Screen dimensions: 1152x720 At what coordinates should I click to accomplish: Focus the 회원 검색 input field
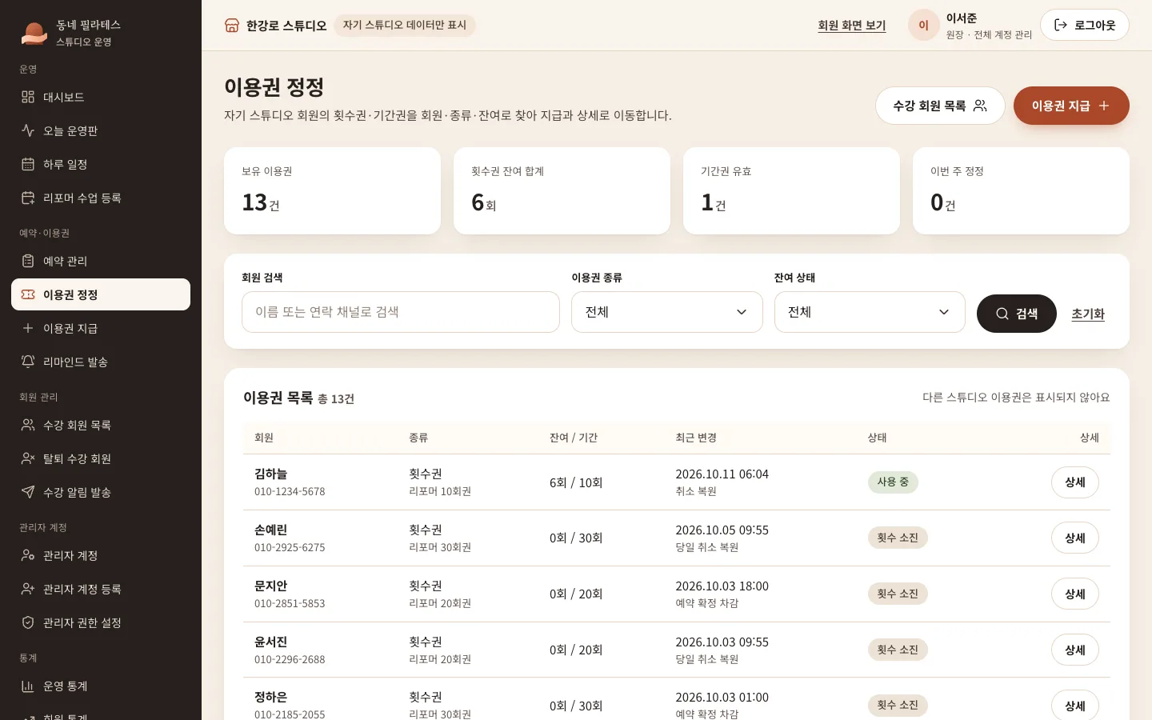click(401, 312)
